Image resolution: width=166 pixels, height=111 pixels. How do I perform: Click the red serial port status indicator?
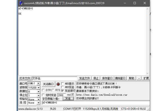(58, 84)
